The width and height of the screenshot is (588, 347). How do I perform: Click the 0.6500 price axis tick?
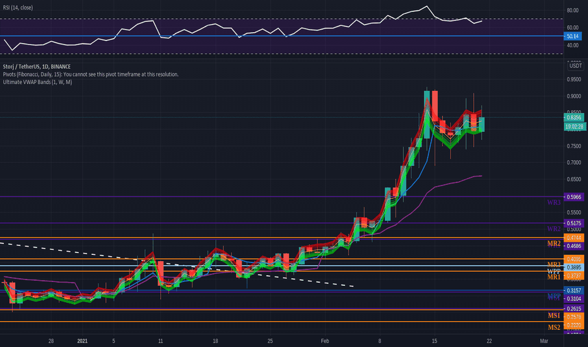pyautogui.click(x=574, y=179)
